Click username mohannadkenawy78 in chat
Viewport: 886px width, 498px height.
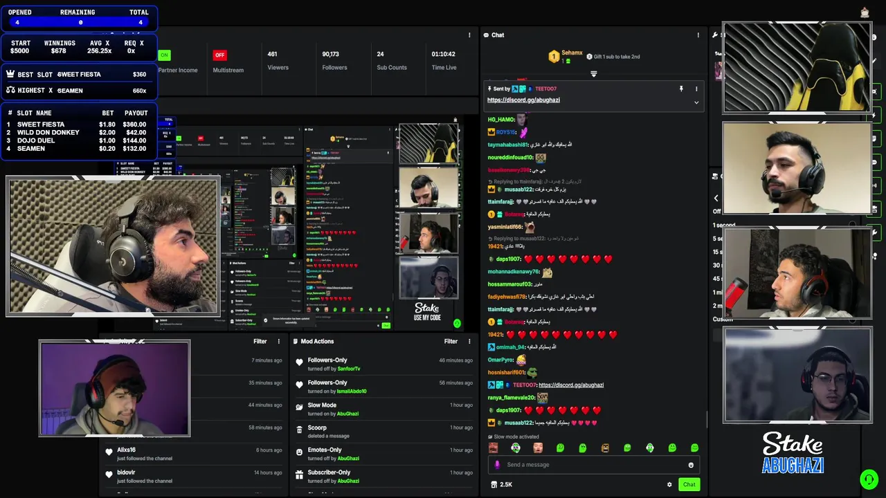point(513,272)
